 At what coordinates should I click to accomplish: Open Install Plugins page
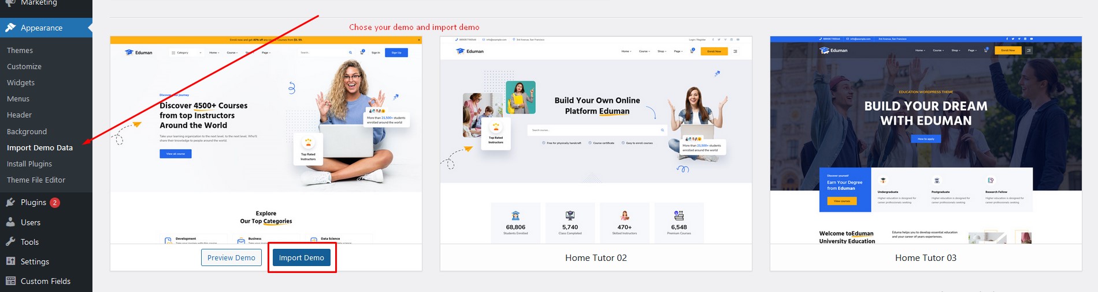pyautogui.click(x=29, y=164)
